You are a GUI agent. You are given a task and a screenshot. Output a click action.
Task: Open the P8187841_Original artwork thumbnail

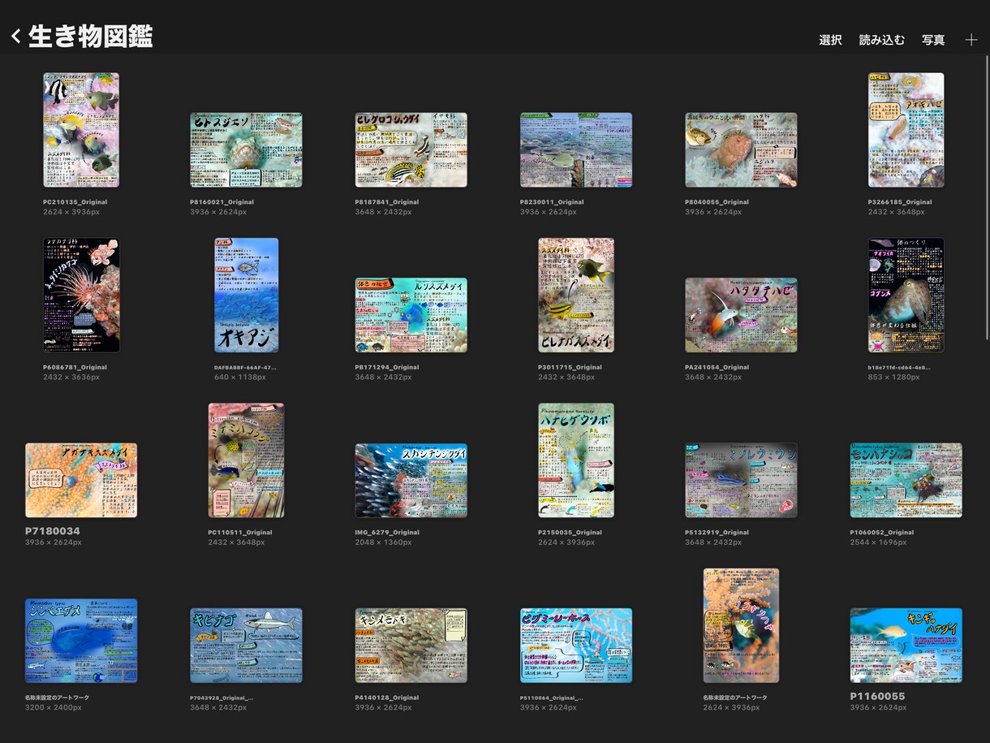click(x=411, y=150)
